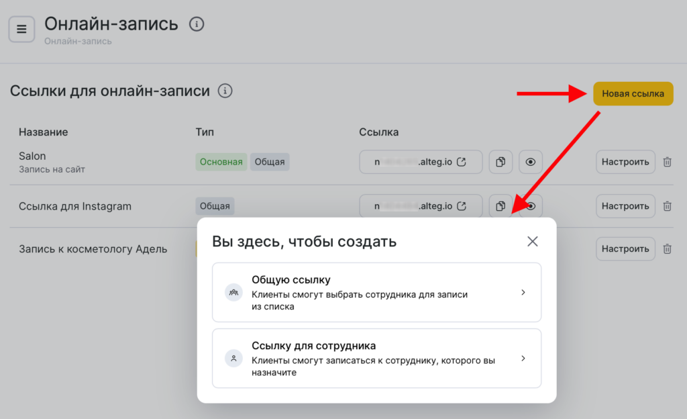Expand chevron on Ссылку для сотрудника option
This screenshot has width=687, height=419.
523,359
